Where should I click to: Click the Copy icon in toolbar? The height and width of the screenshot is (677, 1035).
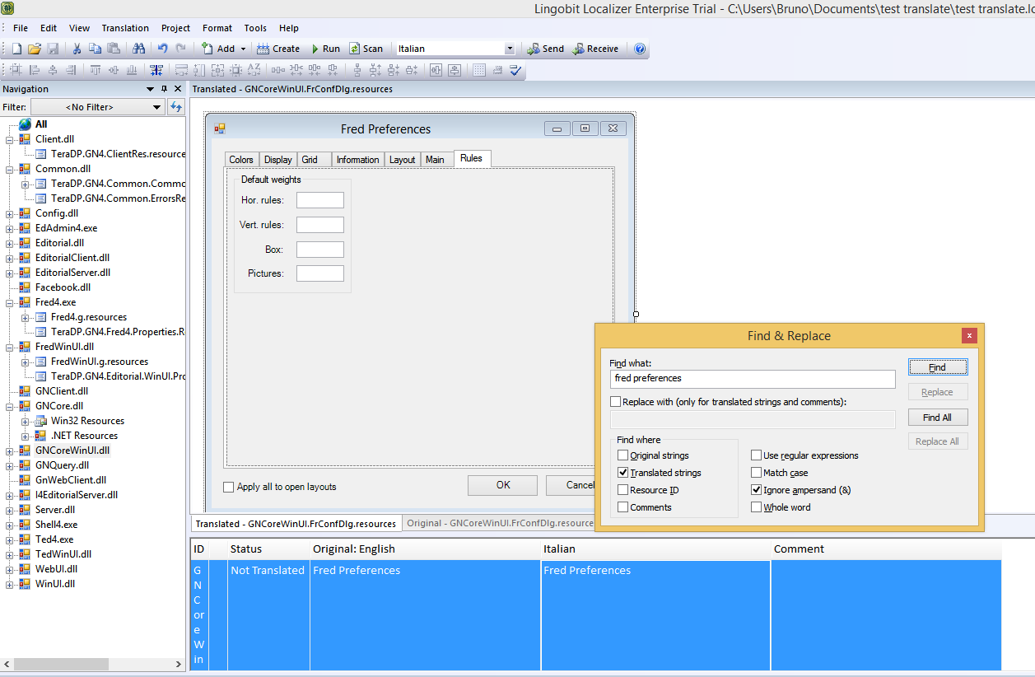coord(96,49)
